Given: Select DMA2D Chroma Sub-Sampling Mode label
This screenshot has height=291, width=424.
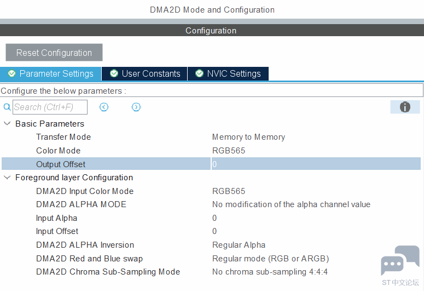Looking at the screenshot, I should [x=108, y=272].
